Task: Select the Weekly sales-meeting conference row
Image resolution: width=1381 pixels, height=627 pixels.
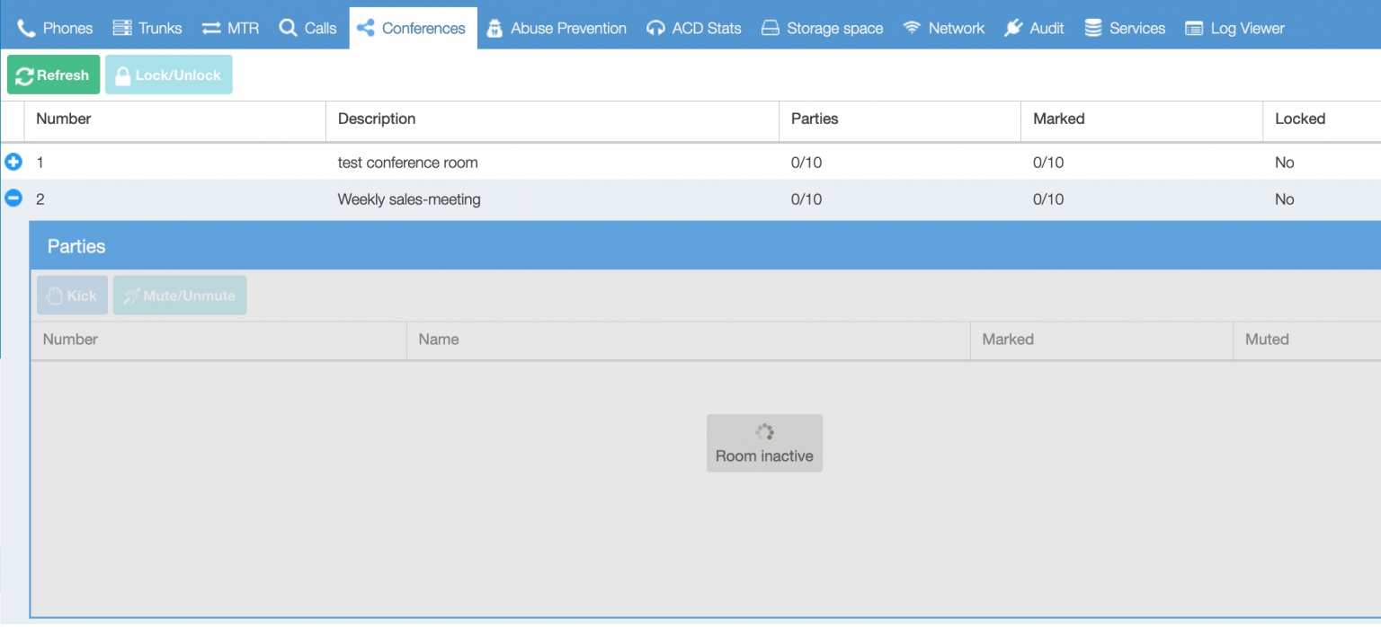Action: pyautogui.click(x=409, y=199)
